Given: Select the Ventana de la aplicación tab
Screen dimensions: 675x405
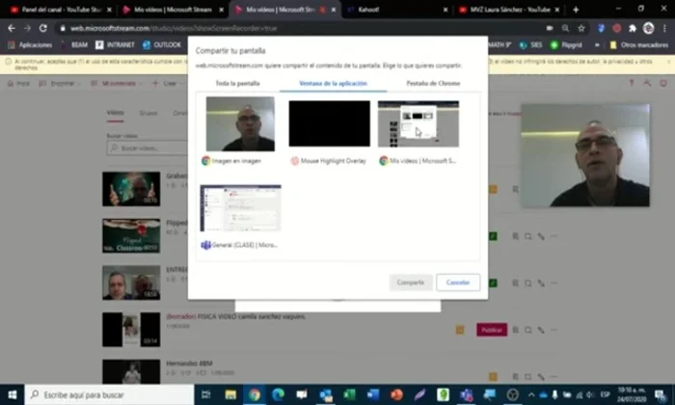Looking at the screenshot, I should point(334,84).
